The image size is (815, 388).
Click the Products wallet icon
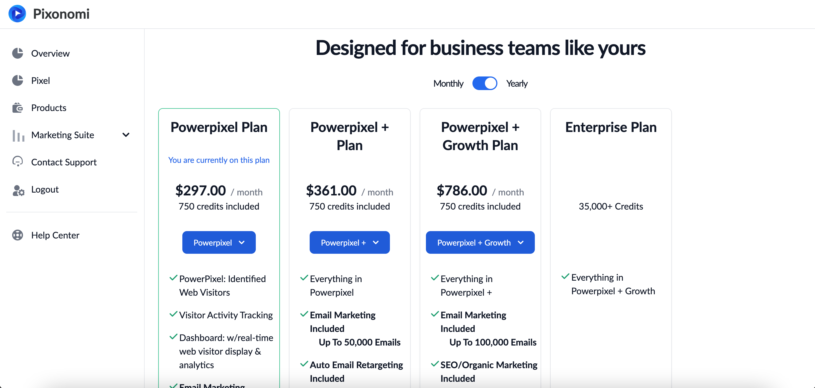point(18,107)
